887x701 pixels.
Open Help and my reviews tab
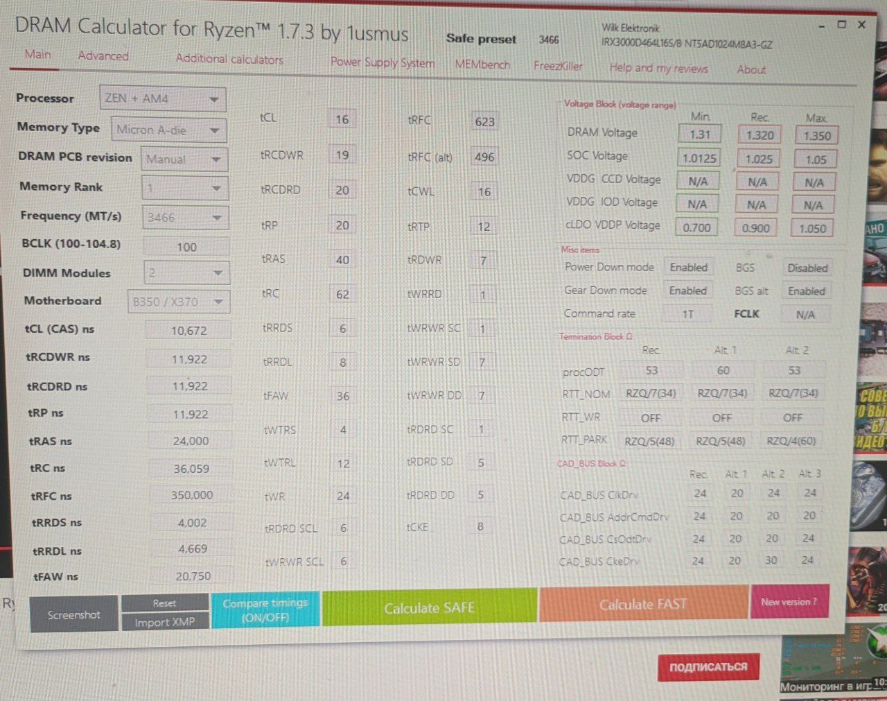tap(658, 68)
